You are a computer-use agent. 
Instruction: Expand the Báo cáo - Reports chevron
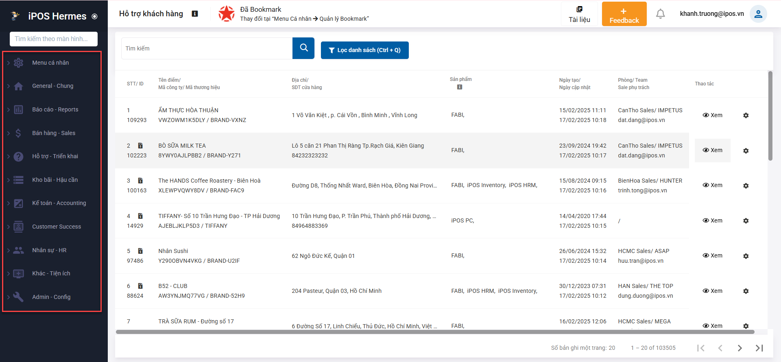[8, 109]
